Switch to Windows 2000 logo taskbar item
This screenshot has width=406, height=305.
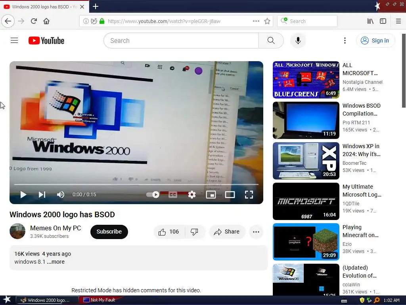click(47, 300)
